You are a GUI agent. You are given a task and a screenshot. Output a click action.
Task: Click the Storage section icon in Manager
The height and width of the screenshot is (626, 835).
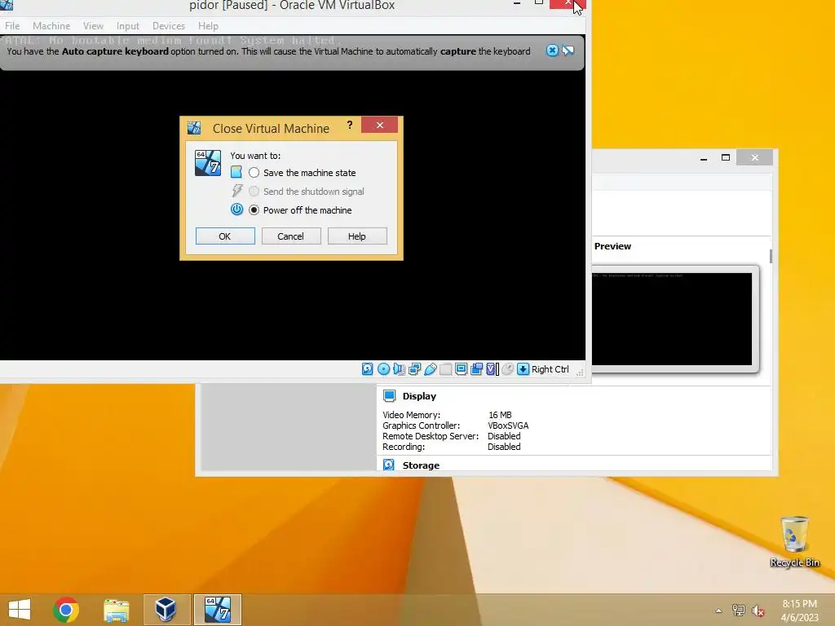pyautogui.click(x=389, y=465)
